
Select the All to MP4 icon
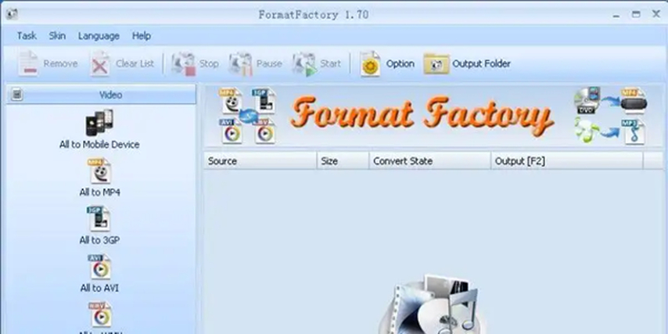[99, 171]
